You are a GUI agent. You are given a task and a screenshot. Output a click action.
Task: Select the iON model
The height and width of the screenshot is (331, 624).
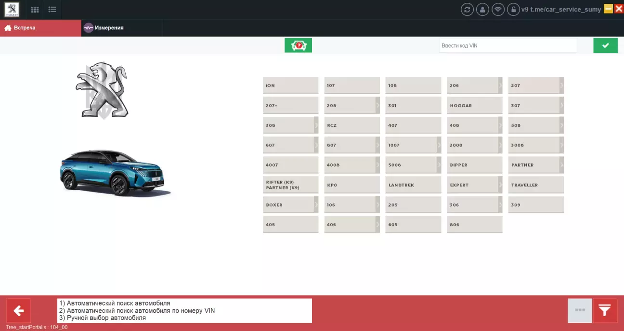click(x=290, y=86)
